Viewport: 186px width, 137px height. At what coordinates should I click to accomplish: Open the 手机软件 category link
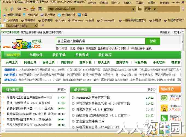pyautogui.click(x=159, y=62)
